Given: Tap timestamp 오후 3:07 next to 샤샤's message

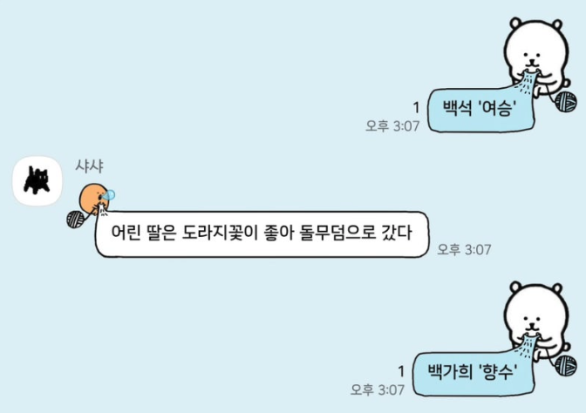Looking at the screenshot, I should click(464, 249).
